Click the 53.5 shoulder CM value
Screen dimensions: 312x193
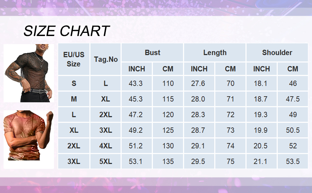293,161
